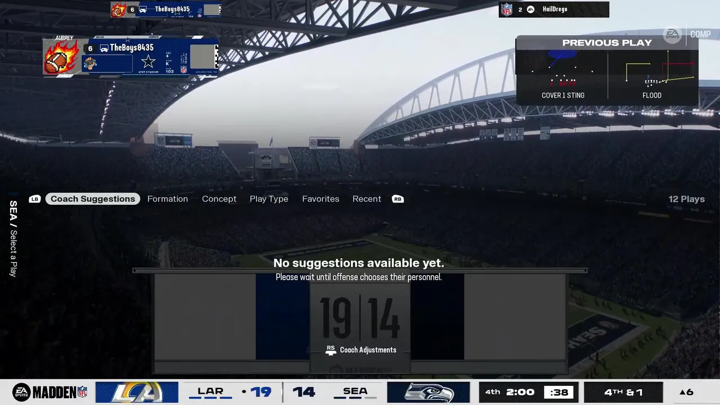Click the Previous Play heading
Image resolution: width=720 pixels, height=405 pixels.
click(607, 43)
